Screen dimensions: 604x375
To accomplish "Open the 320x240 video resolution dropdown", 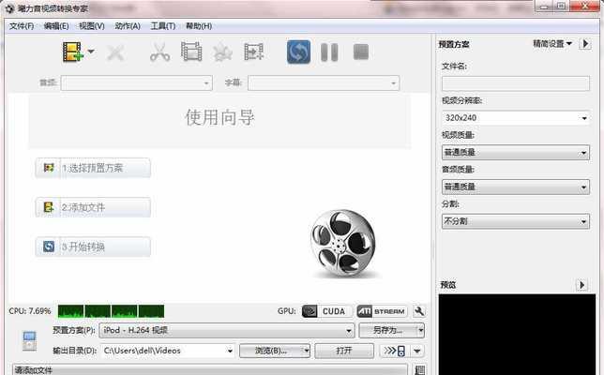I will point(516,117).
